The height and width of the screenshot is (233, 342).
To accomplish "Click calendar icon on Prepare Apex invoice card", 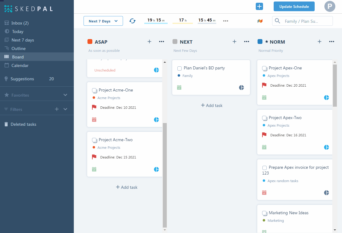I will tap(264, 192).
